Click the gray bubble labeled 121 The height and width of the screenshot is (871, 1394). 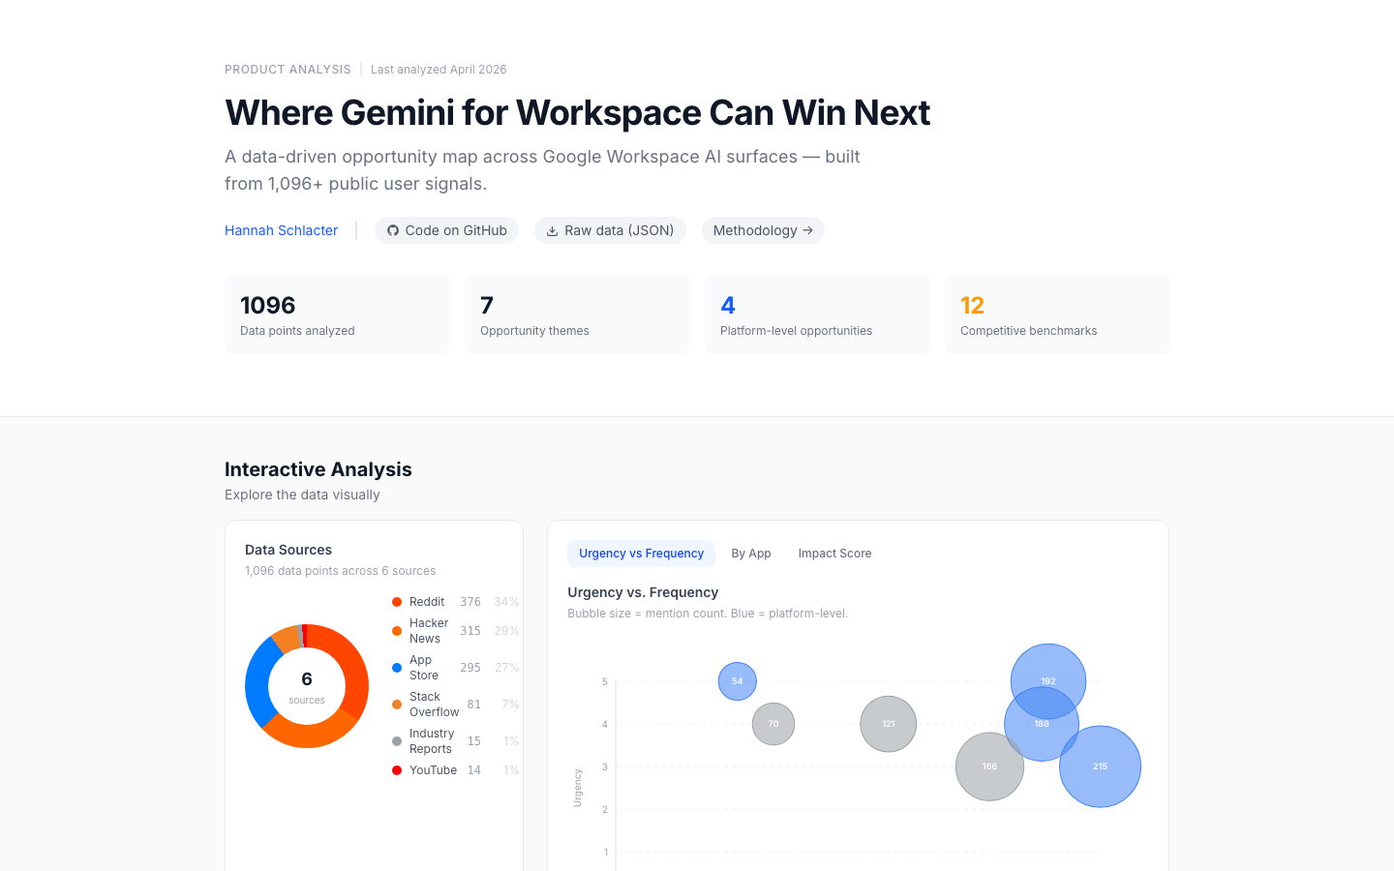[889, 724]
